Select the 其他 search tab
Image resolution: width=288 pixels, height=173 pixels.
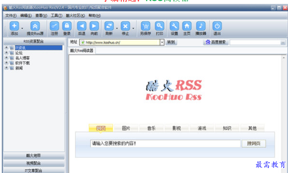pyautogui.click(x=252, y=128)
